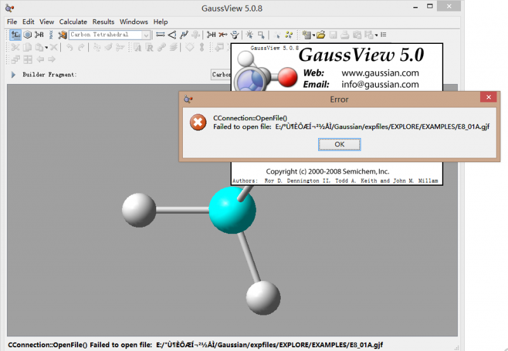508x351 pixels.
Task: Activate the Modify Angle tool
Action: tap(172, 34)
